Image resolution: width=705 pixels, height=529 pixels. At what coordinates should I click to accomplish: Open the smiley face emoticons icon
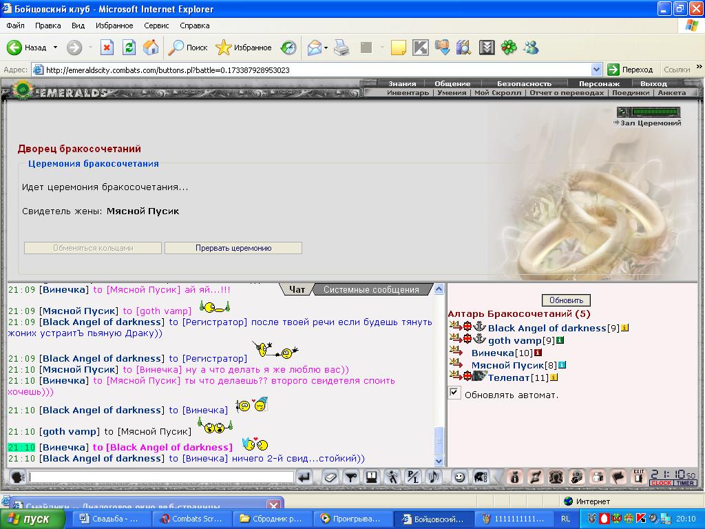(x=459, y=477)
